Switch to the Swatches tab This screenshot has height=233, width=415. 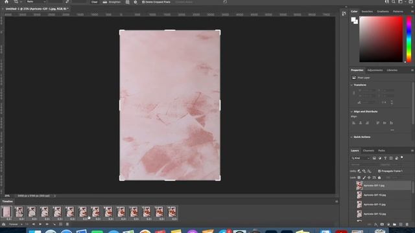pyautogui.click(x=367, y=12)
